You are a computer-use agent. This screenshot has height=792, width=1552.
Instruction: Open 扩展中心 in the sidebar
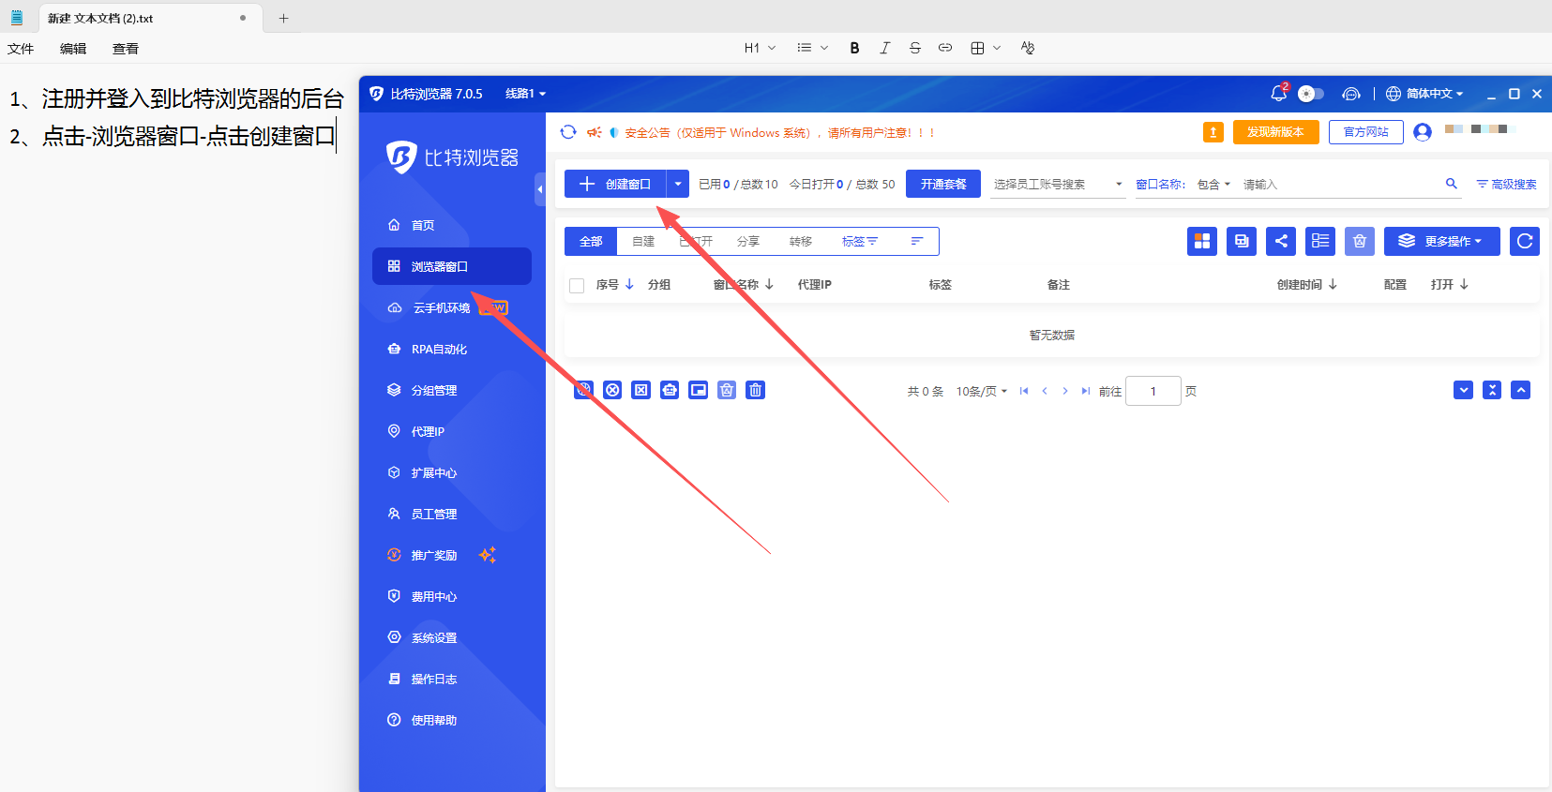pyautogui.click(x=452, y=472)
